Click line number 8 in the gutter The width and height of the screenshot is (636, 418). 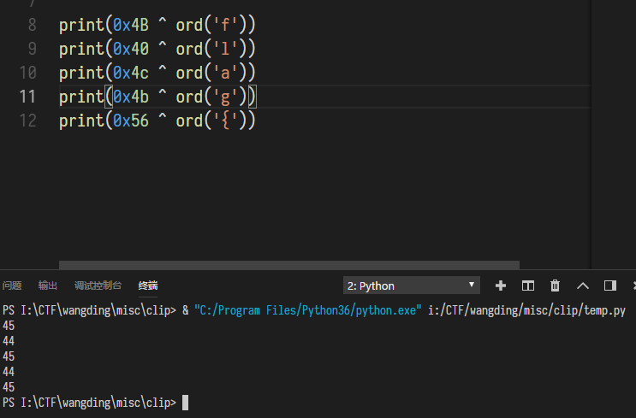[x=32, y=25]
